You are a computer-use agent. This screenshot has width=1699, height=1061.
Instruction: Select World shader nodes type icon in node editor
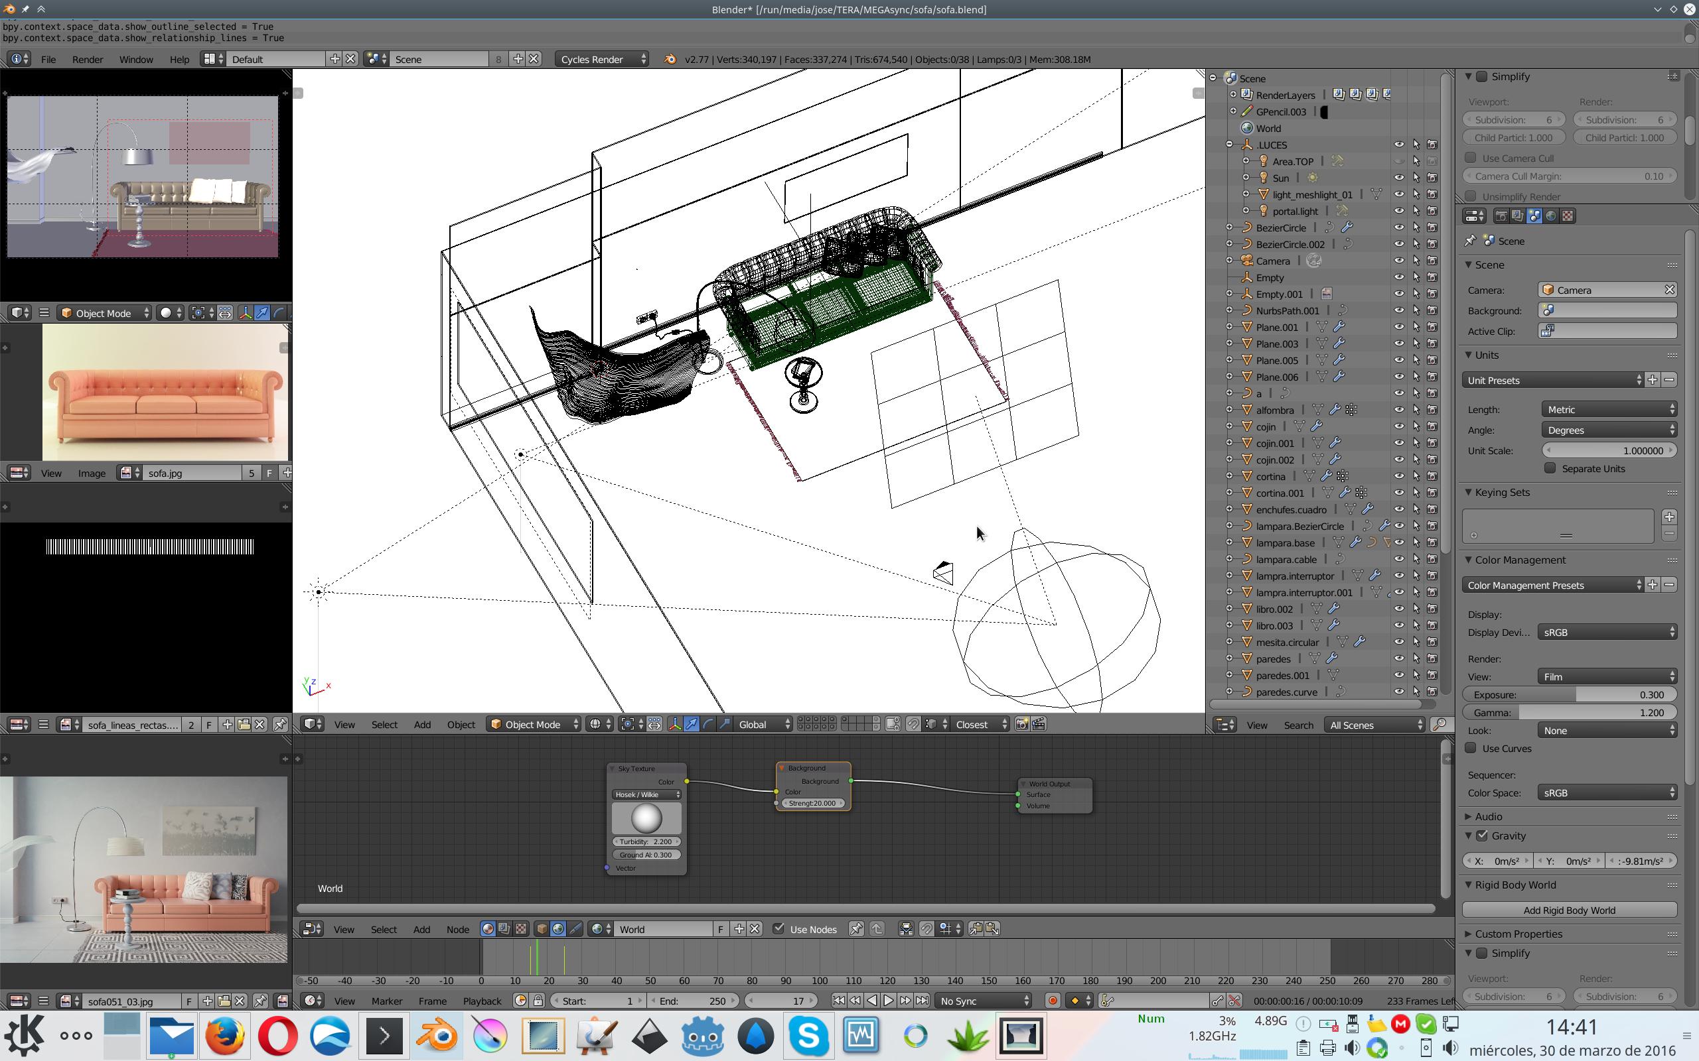pyautogui.click(x=558, y=929)
